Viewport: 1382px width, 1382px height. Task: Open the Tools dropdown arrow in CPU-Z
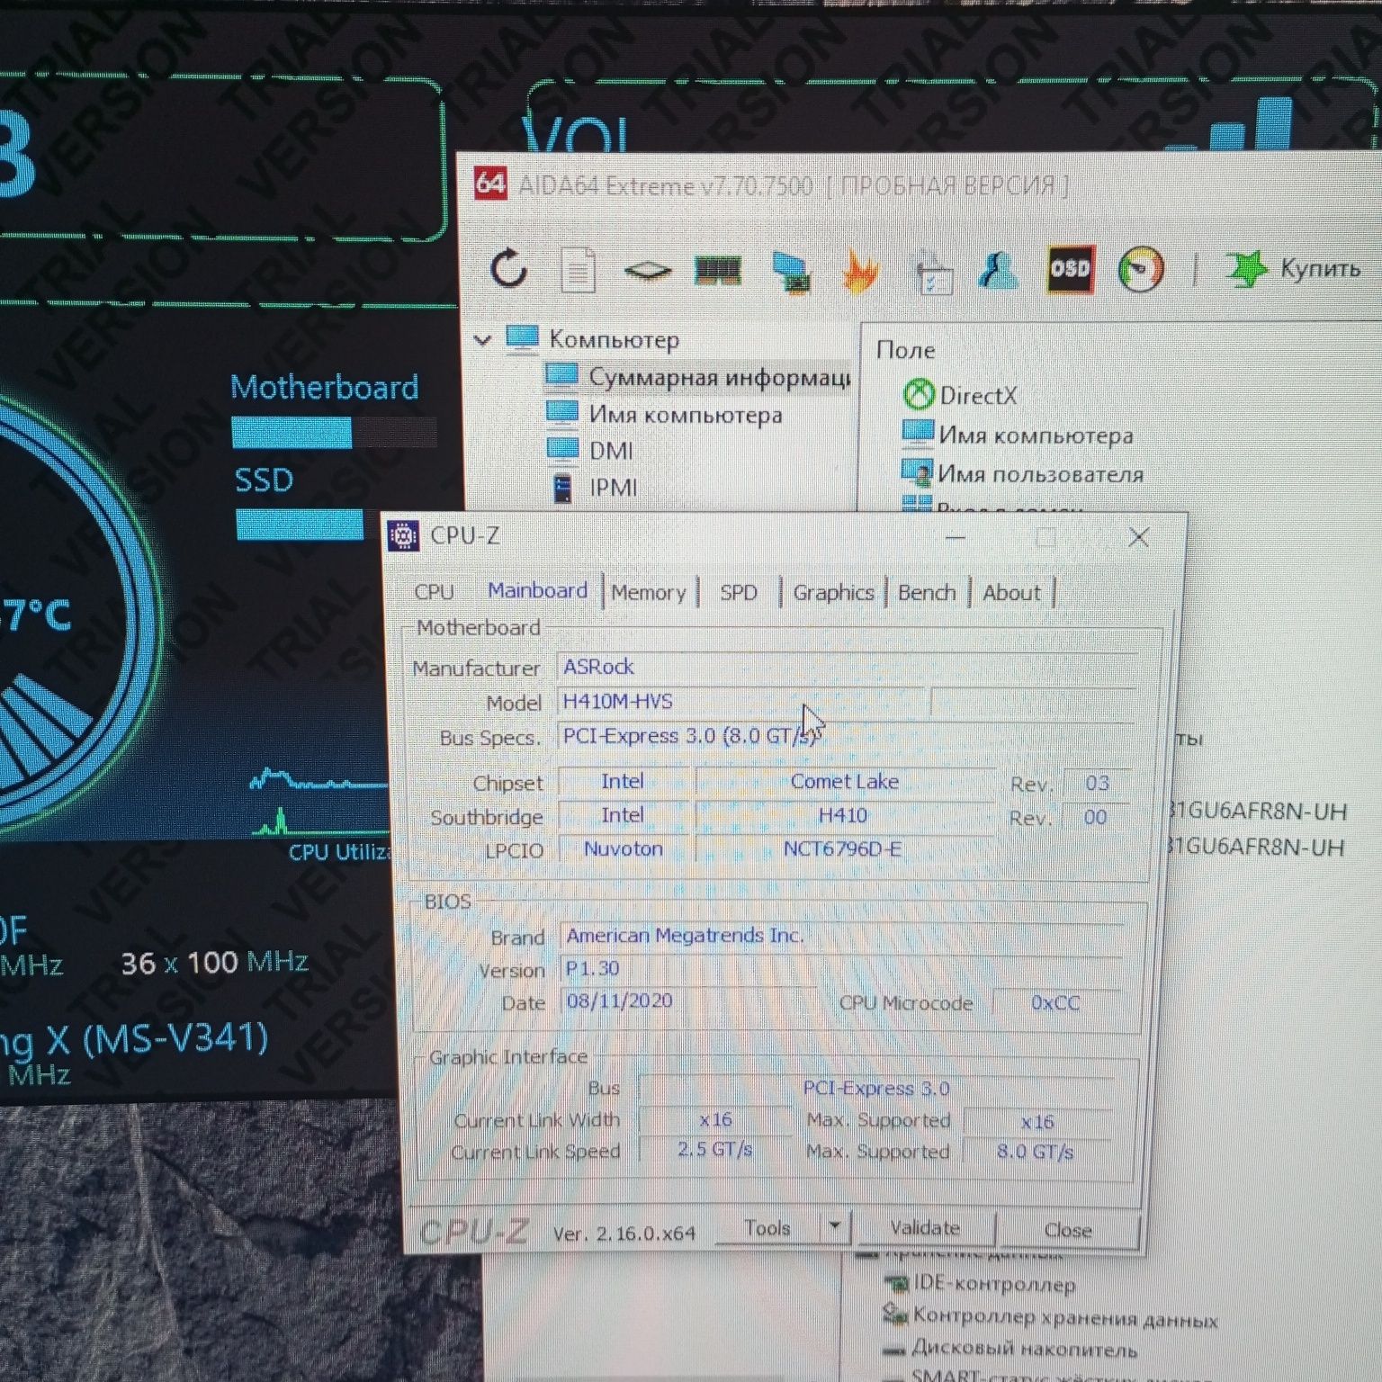(x=835, y=1226)
